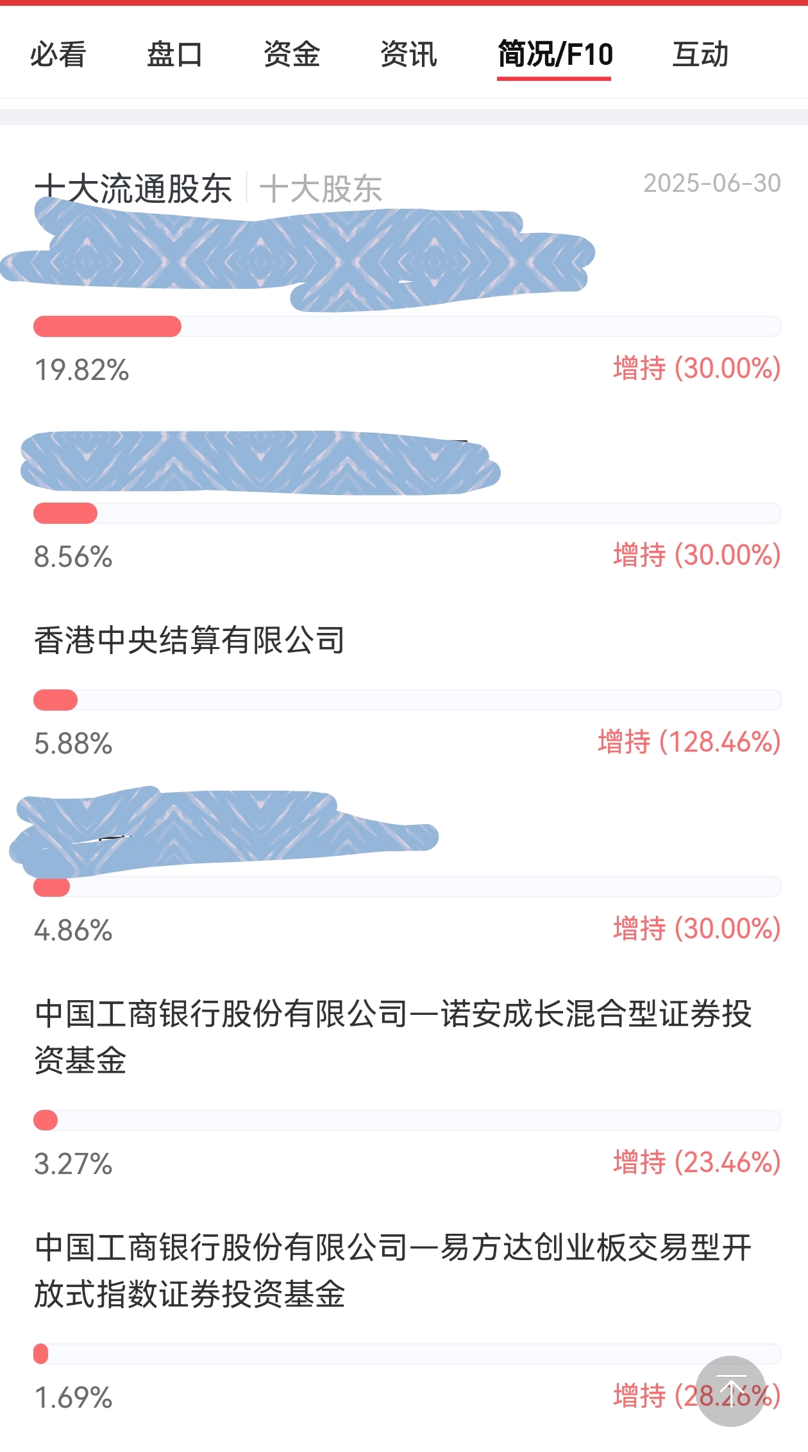Tap the 4.86% holding percentage
The width and height of the screenshot is (808, 1452).
(x=73, y=930)
